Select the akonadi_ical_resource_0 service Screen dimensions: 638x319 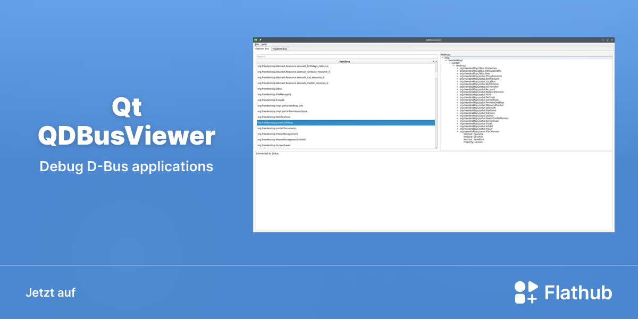[346, 78]
